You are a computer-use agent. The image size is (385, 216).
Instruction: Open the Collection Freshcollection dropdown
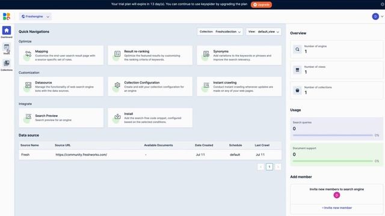pos(220,32)
